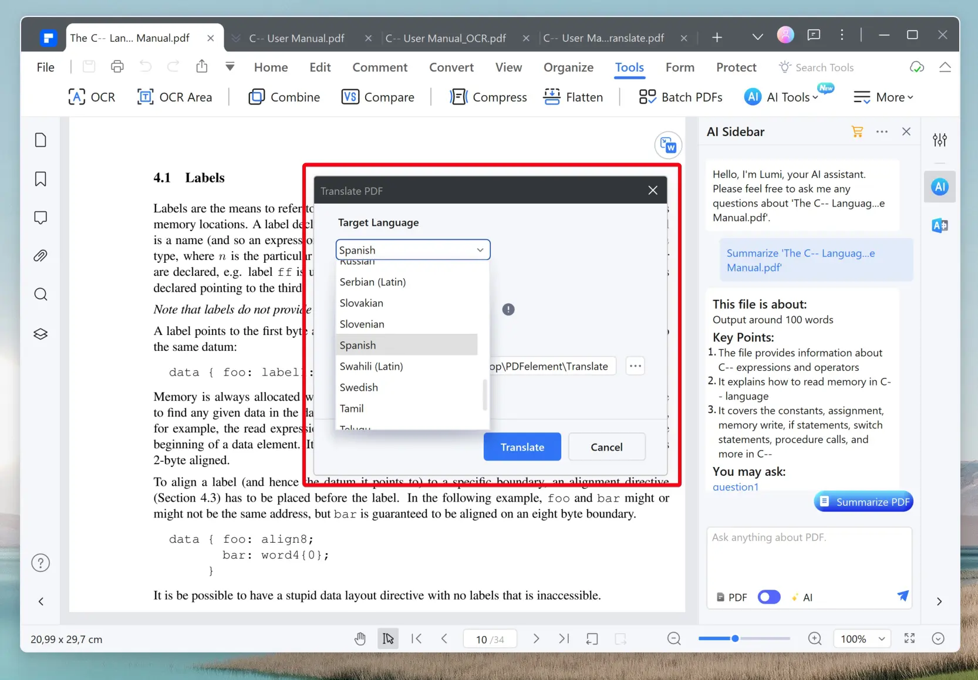Select the hand pan tool
This screenshot has width=978, height=680.
tap(360, 639)
